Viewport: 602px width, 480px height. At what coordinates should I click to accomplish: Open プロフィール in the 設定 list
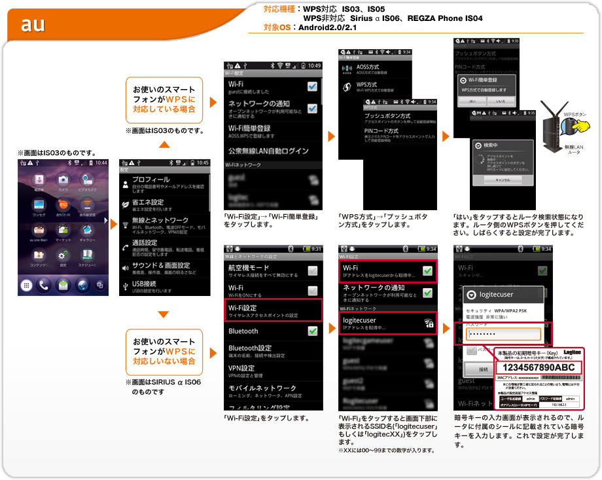click(165, 185)
